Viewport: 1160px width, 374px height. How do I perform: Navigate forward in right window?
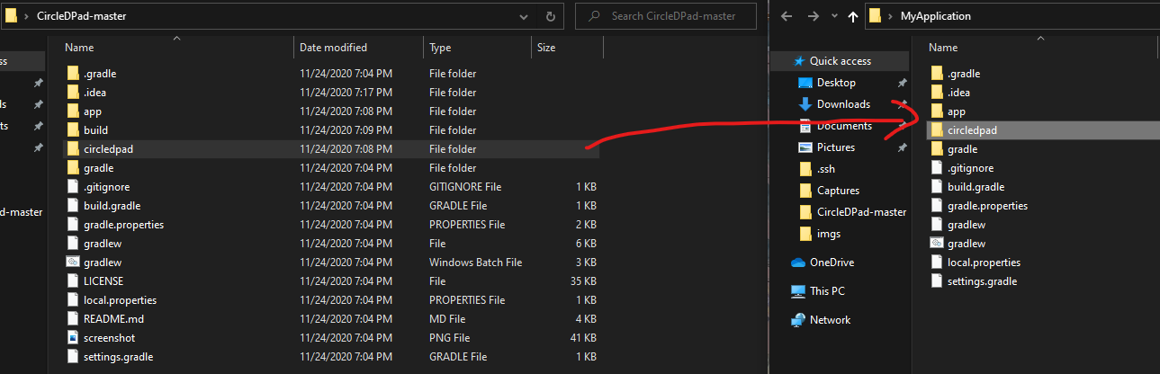click(x=814, y=16)
